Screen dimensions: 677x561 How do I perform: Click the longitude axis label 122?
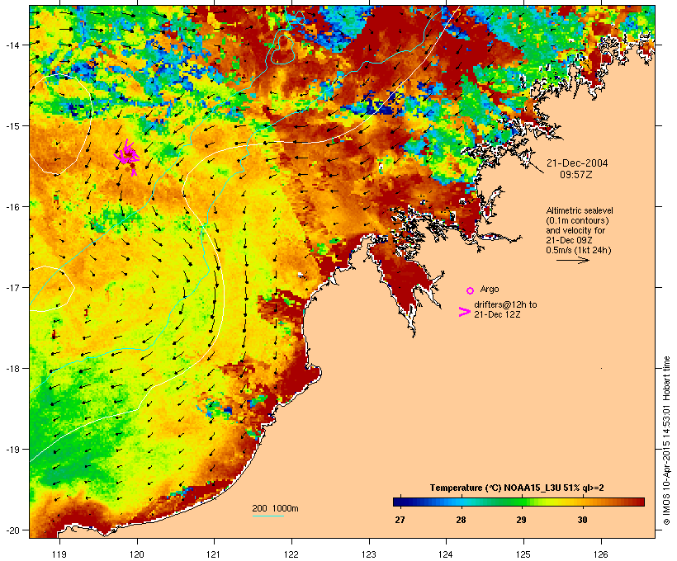[x=291, y=554]
